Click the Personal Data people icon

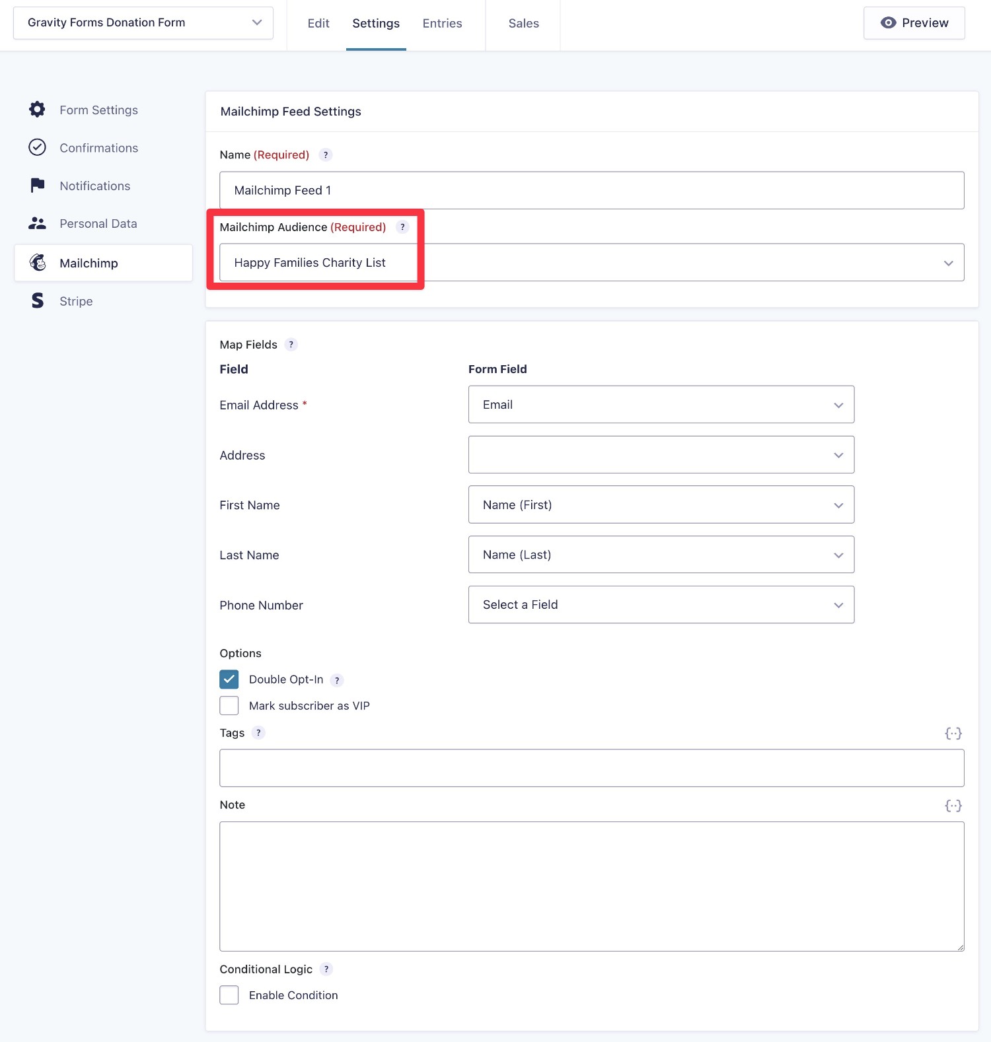37,223
